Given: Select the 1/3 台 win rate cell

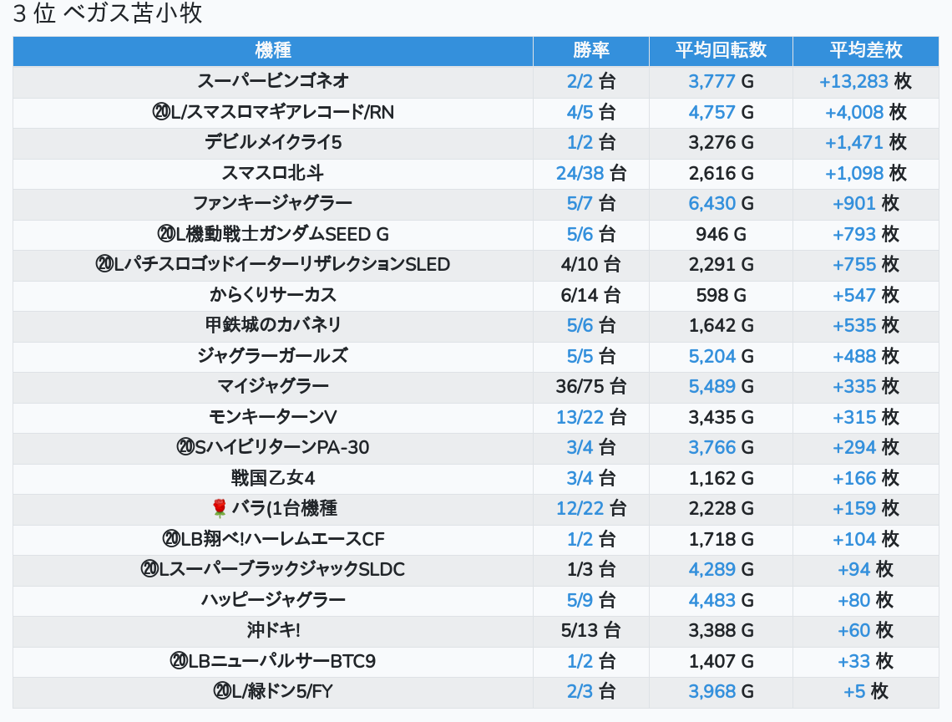Looking at the screenshot, I should click(590, 569).
